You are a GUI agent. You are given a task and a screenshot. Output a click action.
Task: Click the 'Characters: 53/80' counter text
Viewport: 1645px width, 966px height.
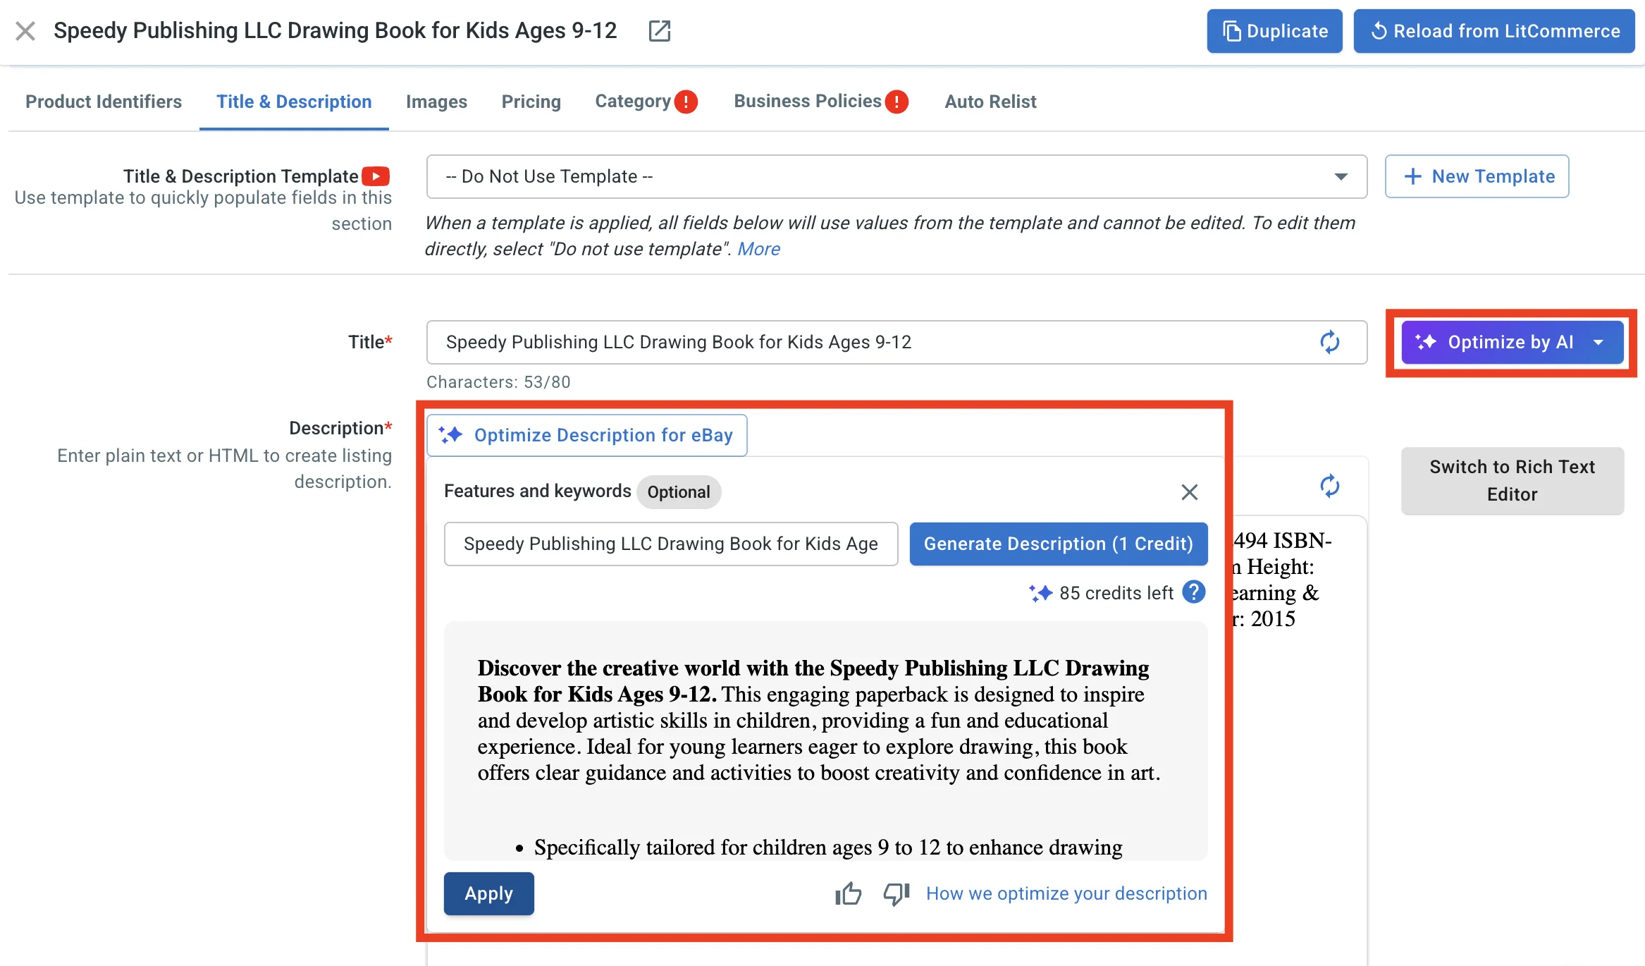(498, 382)
